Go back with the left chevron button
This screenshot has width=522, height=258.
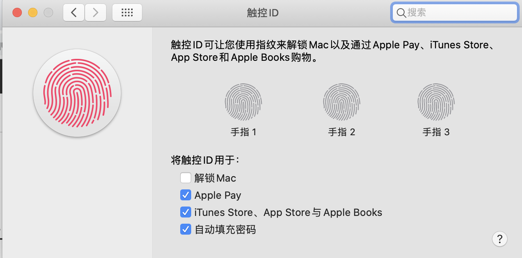[74, 12]
